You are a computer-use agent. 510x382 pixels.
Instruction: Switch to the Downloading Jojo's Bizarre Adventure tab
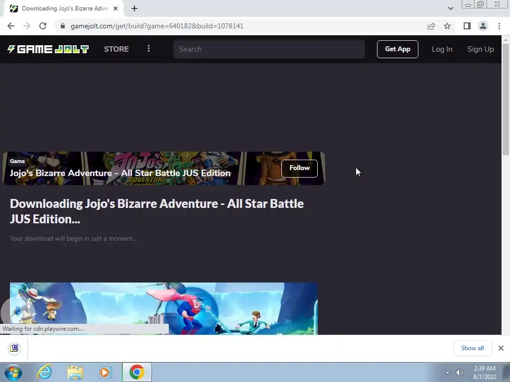63,8
